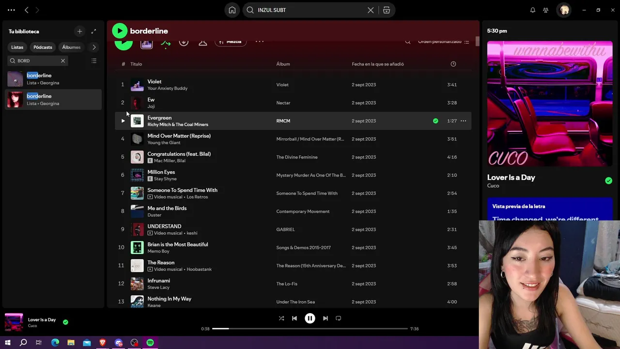Open the Orden personalizado sort dropdown
Screen dimensions: 620x349
443,42
